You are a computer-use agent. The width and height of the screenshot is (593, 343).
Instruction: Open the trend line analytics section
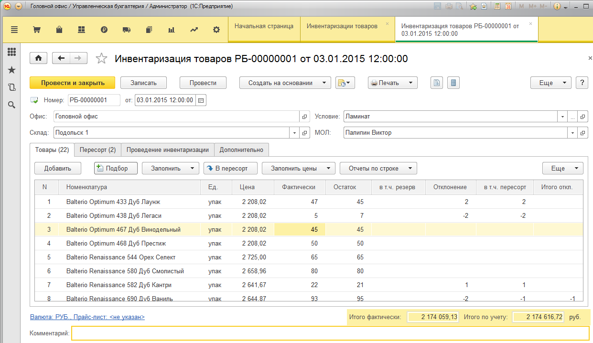[194, 30]
